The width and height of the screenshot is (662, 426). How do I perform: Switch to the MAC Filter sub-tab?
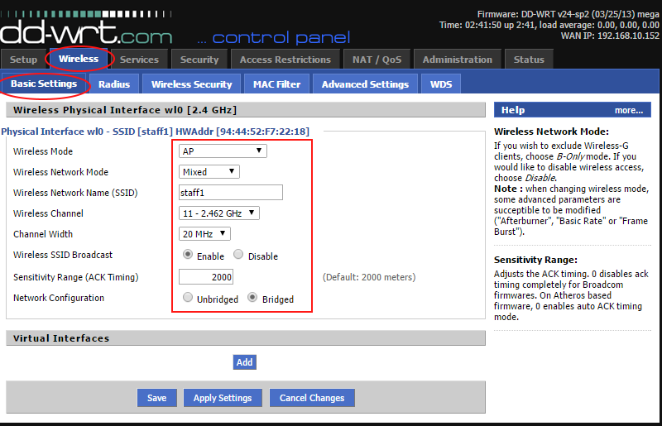[x=276, y=84]
